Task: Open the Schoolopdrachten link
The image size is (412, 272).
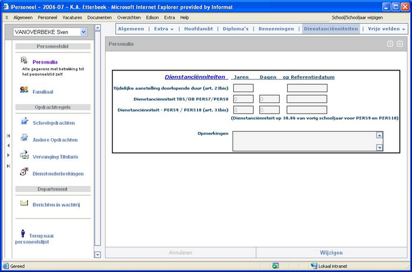Action: pos(54,123)
